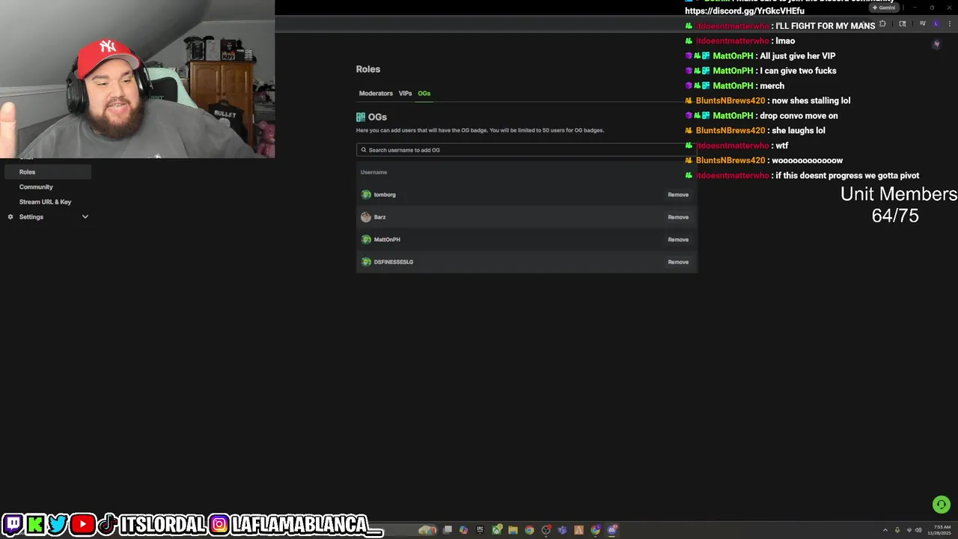Image resolution: width=958 pixels, height=539 pixels.
Task: Open Discord on the taskbar
Action: coord(613,530)
